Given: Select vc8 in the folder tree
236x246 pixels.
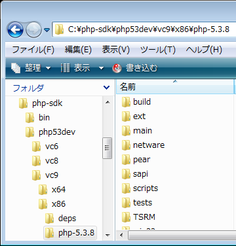Looking at the screenshot, I should point(52,161).
